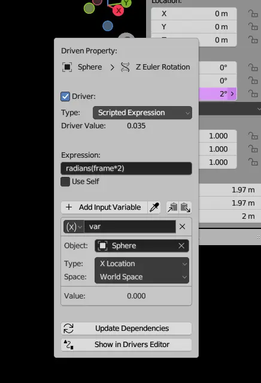Click the red X axis gizmo

pos(119,11)
